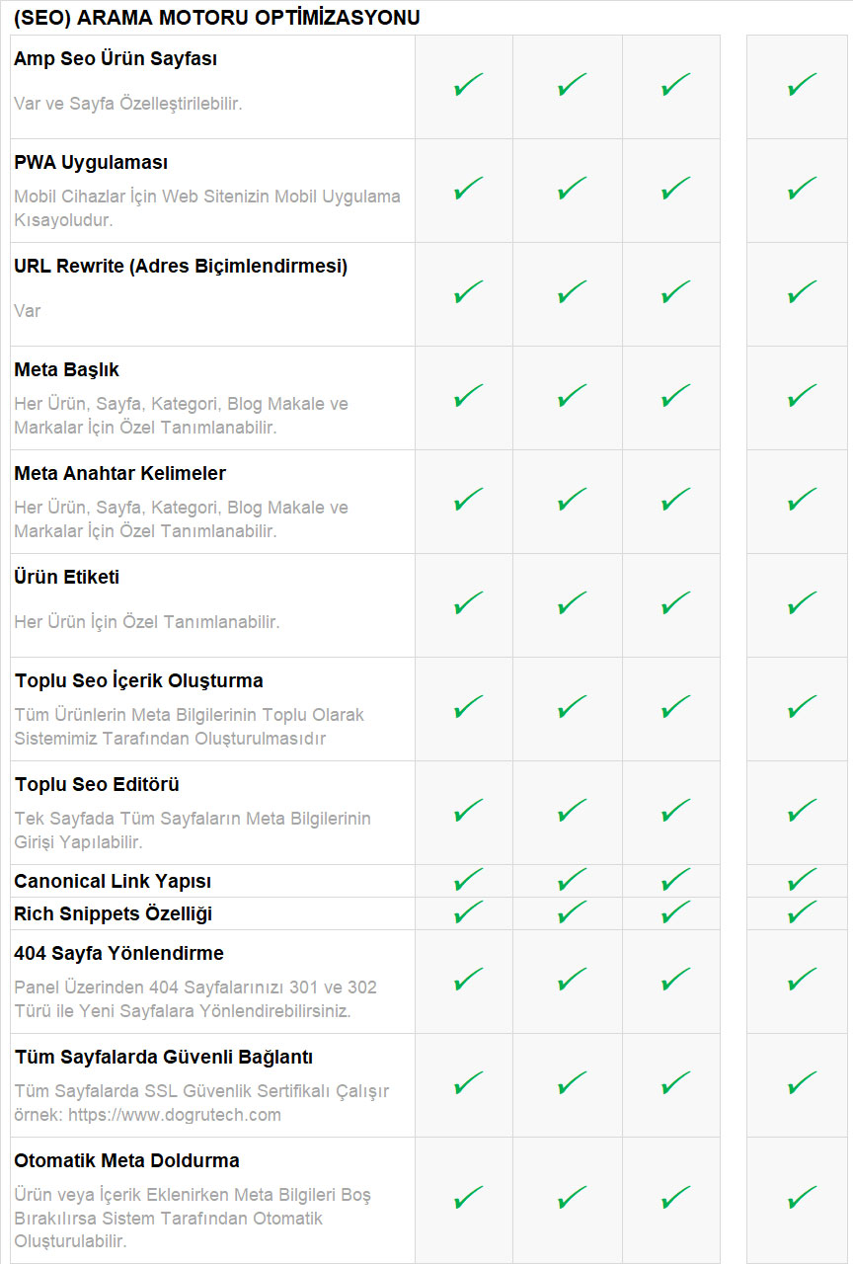Click the Toplu Seo Editörü feature heading
The image size is (853, 1264).
[x=97, y=784]
